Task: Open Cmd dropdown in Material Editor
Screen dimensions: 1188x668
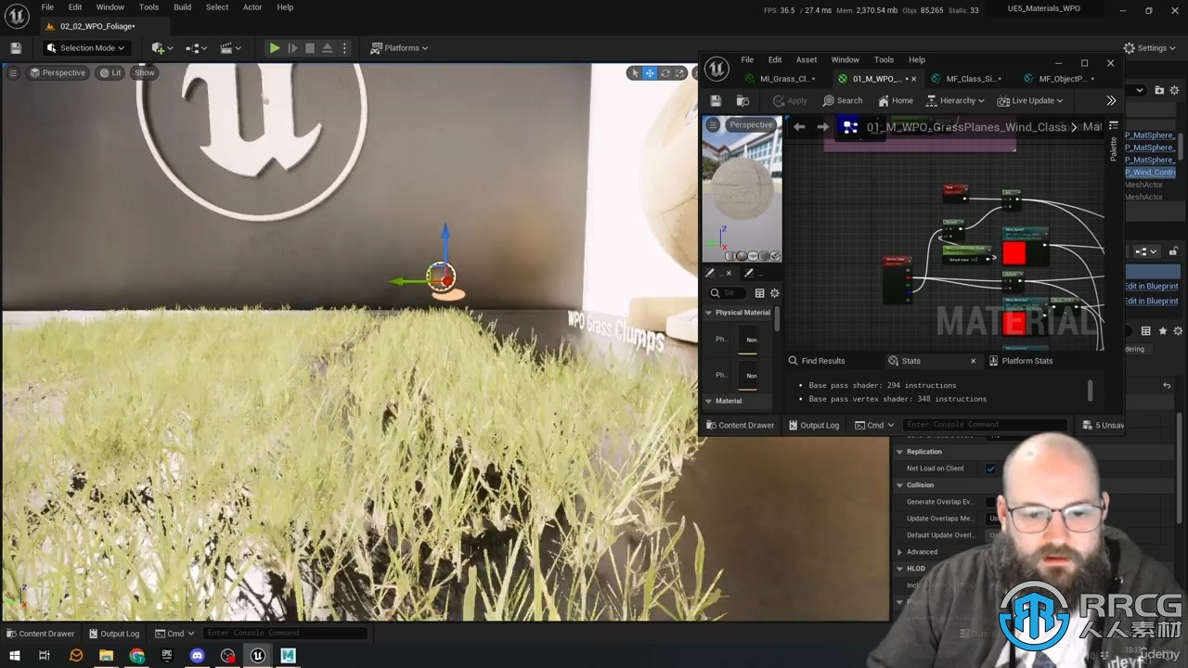Action: point(875,425)
